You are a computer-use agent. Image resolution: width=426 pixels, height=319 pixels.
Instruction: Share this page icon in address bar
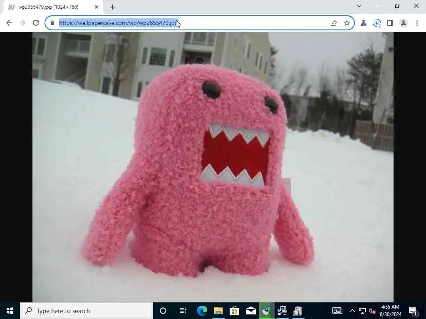pos(334,23)
